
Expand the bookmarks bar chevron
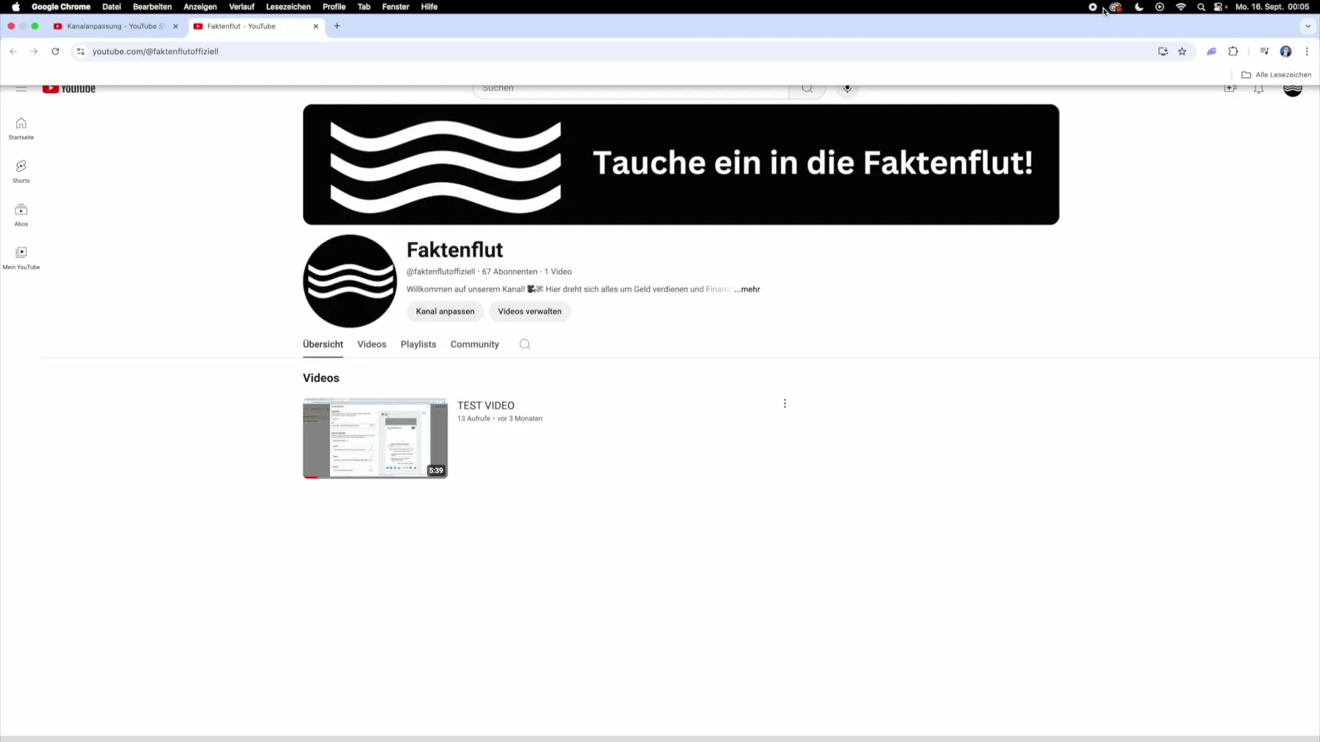coord(1309,26)
